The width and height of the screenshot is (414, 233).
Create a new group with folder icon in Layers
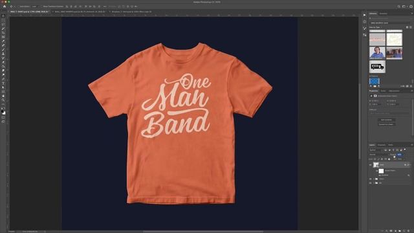click(x=400, y=230)
